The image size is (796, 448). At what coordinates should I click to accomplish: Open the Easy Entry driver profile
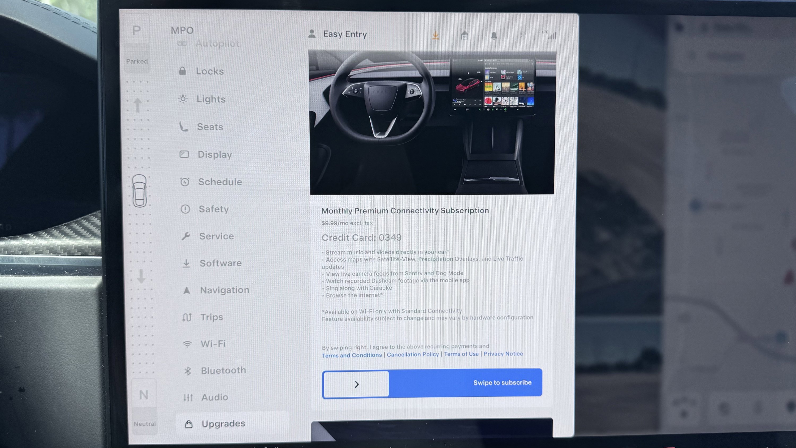point(338,34)
